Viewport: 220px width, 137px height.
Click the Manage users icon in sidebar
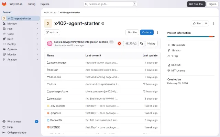(x=4, y=24)
